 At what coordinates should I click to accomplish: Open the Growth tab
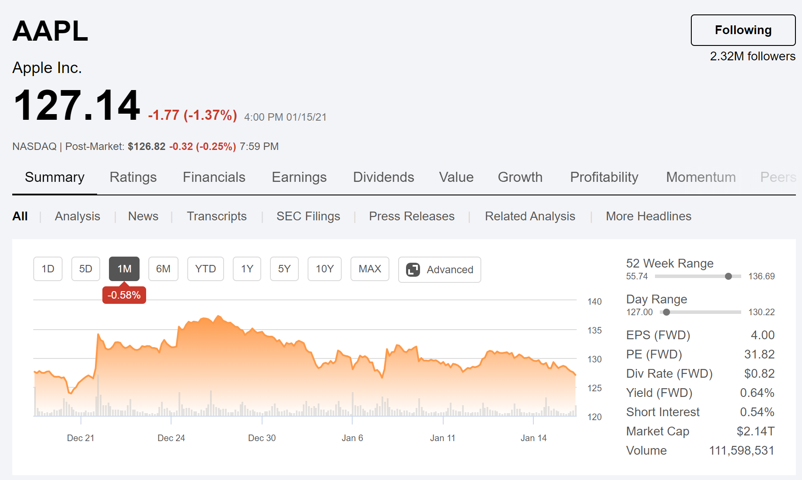click(520, 177)
